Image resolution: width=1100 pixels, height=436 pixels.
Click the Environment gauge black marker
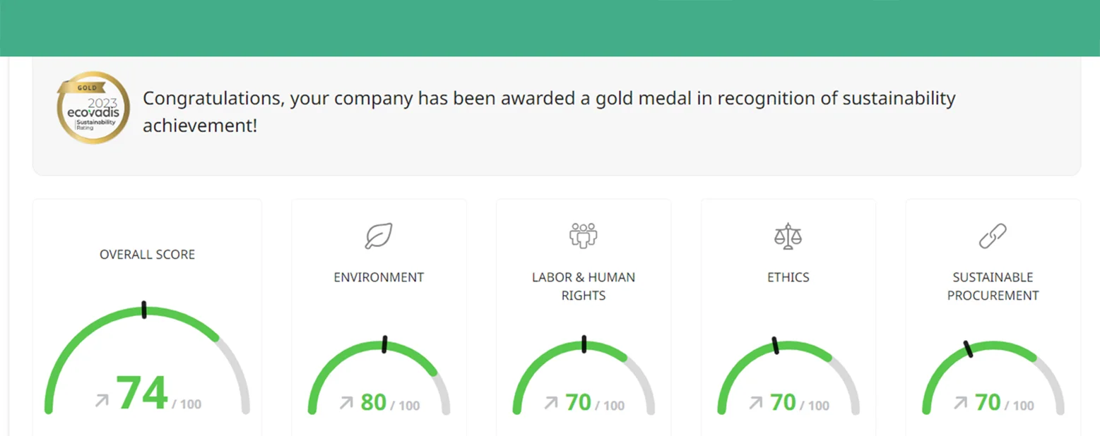384,344
